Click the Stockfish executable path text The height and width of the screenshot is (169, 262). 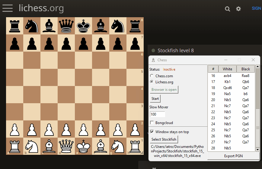coord(177,151)
